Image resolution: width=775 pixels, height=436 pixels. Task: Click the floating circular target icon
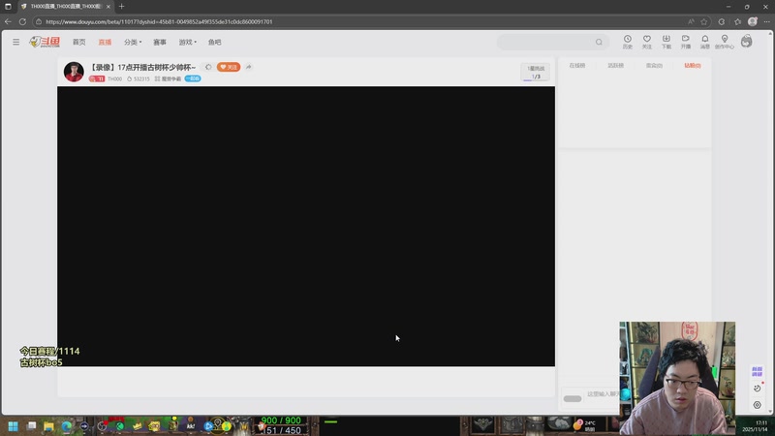click(x=758, y=405)
